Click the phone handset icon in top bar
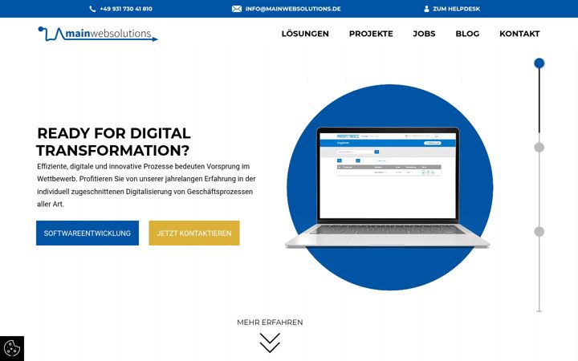578x361 pixels. (x=92, y=9)
